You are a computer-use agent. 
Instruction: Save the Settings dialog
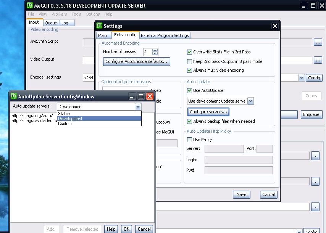(242, 194)
